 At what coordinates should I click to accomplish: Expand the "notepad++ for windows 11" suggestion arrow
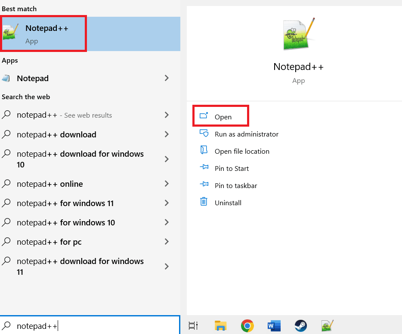coord(167,203)
